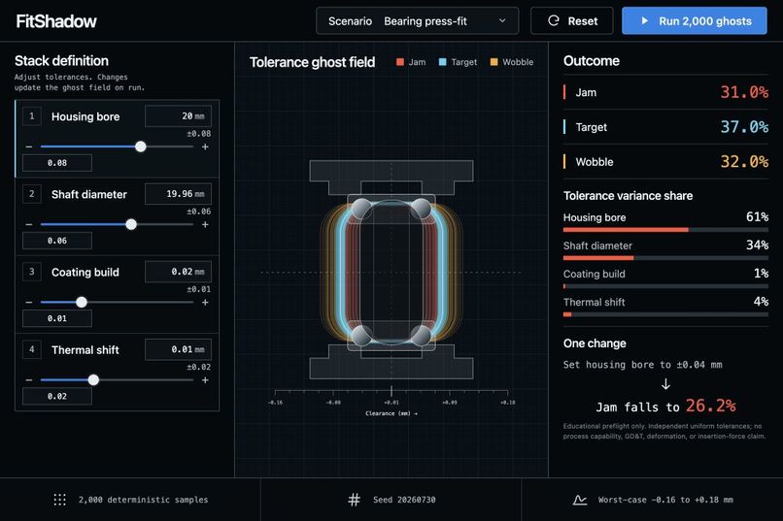Decrease Thermal shift tolerance with minus
Image resolution: width=783 pixels, height=521 pixels.
click(x=29, y=380)
